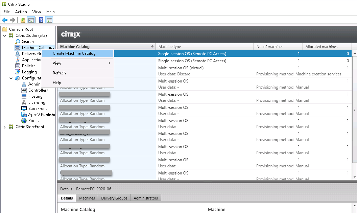Click the Up One Level toolbar icon

[x=23, y=20]
